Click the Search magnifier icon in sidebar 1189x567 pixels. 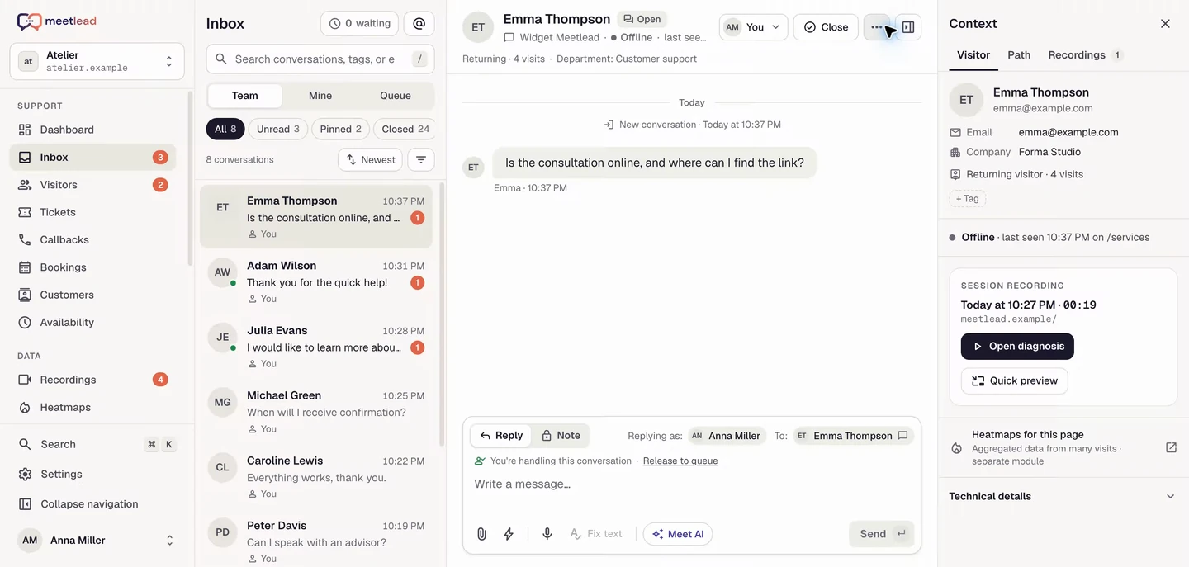tap(25, 444)
